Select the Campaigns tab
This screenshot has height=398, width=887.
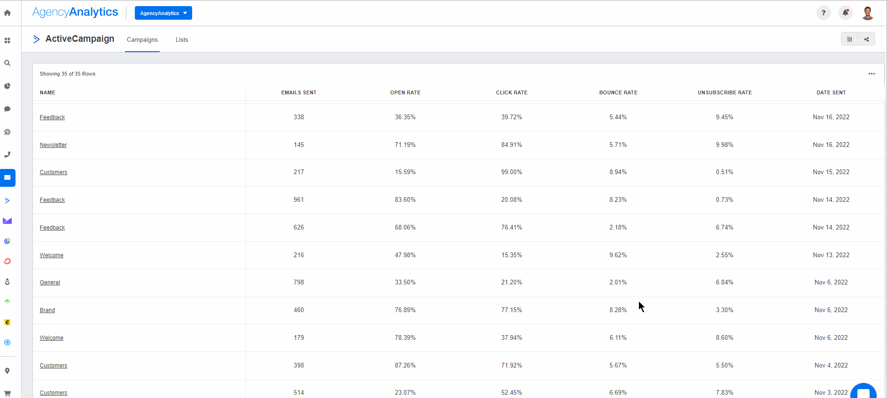142,40
